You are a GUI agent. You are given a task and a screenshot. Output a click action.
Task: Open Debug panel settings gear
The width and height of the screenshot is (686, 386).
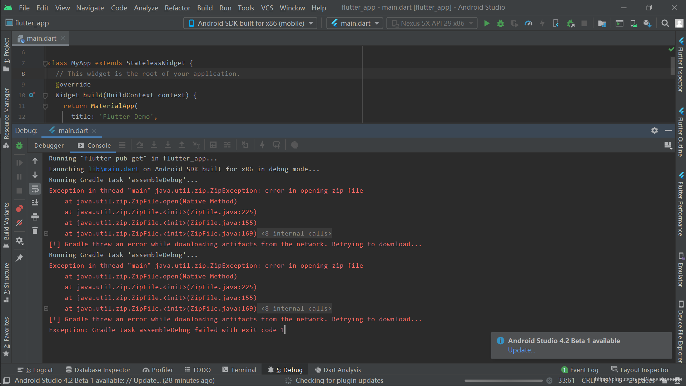654,130
